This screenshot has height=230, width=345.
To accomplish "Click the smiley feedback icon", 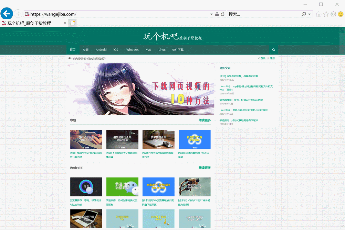I will point(341,14).
